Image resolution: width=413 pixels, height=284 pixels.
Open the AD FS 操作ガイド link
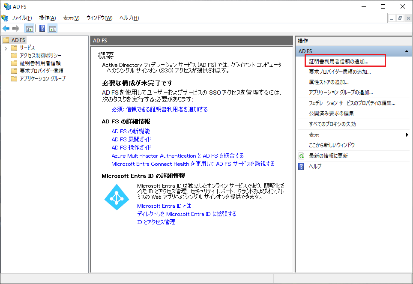pos(132,147)
